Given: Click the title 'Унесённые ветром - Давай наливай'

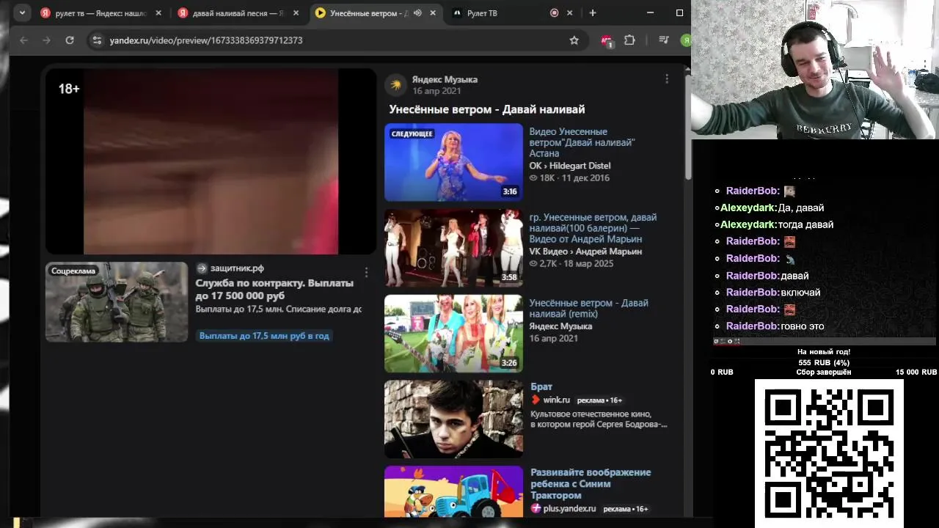Looking at the screenshot, I should [x=487, y=109].
